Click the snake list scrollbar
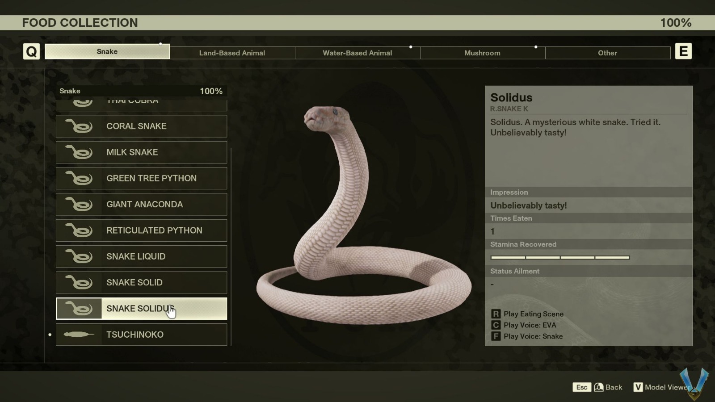Image resolution: width=715 pixels, height=402 pixels. coord(231,247)
